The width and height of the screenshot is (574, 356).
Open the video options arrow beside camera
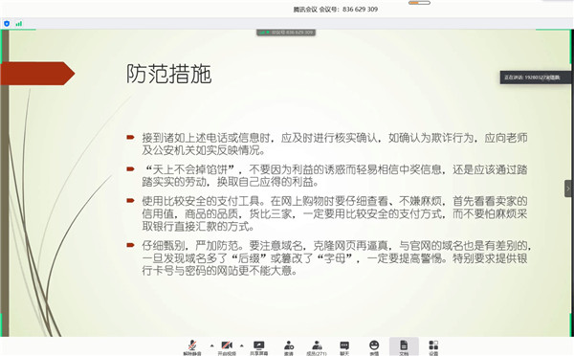pos(242,345)
